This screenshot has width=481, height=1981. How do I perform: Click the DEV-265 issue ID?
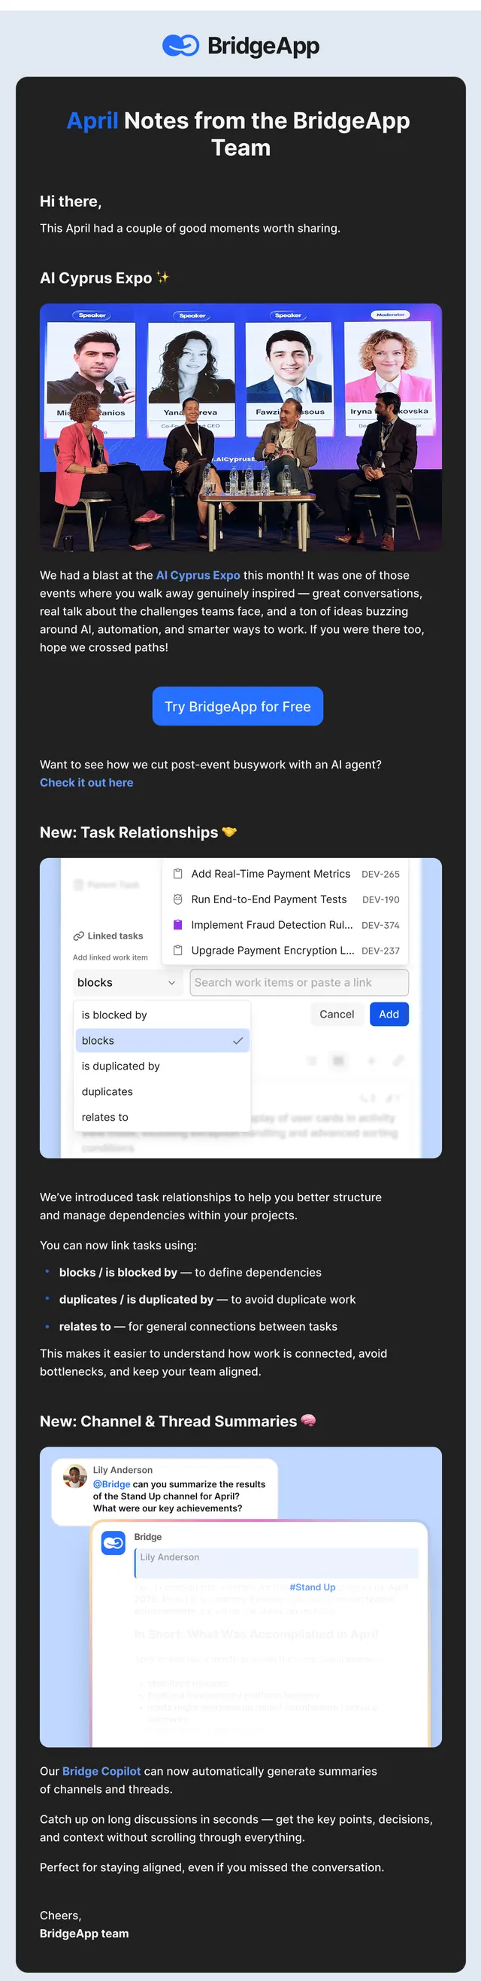(380, 875)
